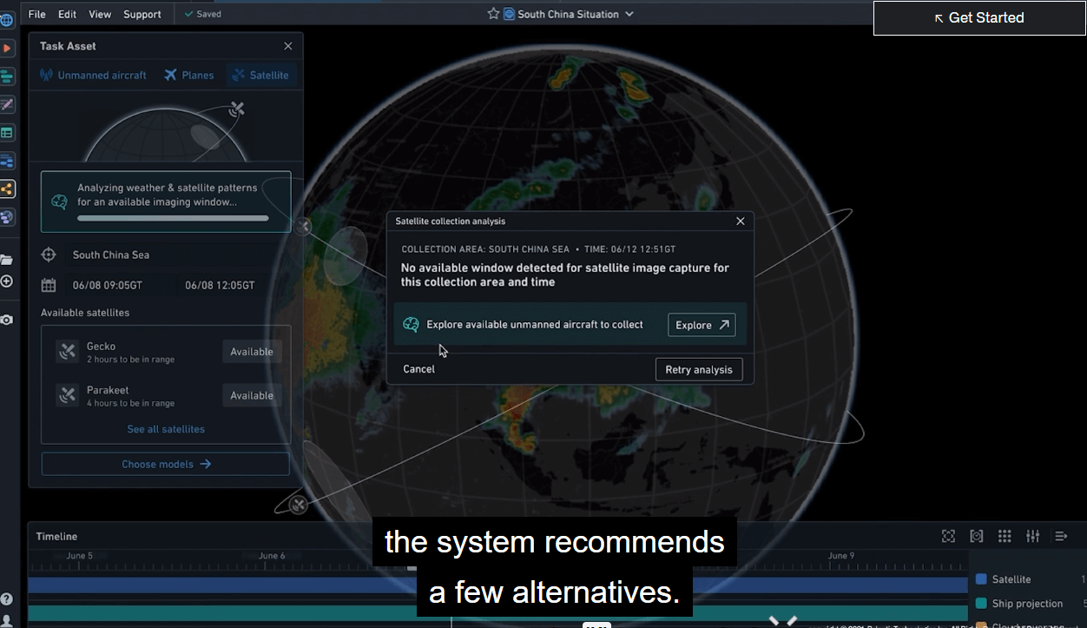1087x628 pixels.
Task: Open the teal bars sidebar icon
Action: [x=7, y=76]
